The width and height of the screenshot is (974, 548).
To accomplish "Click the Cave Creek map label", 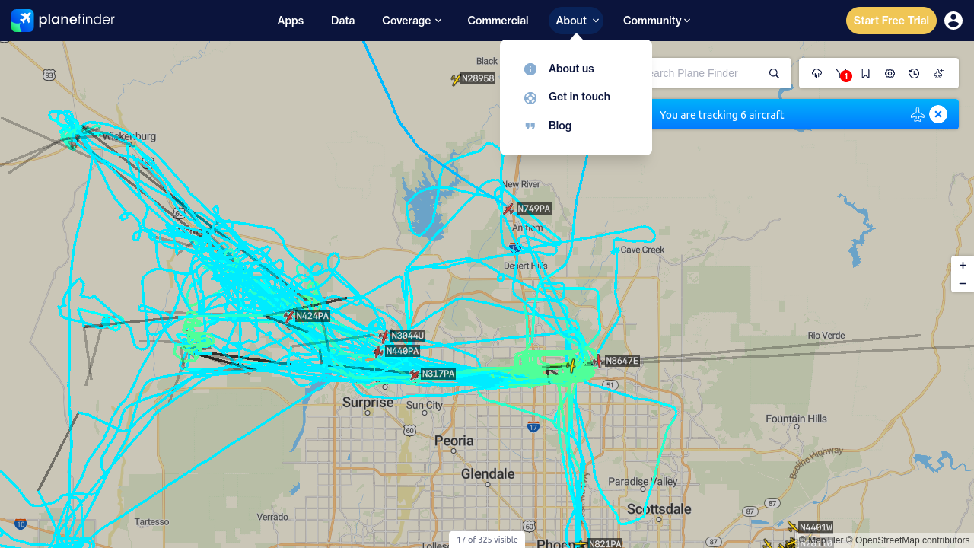I will coord(642,250).
